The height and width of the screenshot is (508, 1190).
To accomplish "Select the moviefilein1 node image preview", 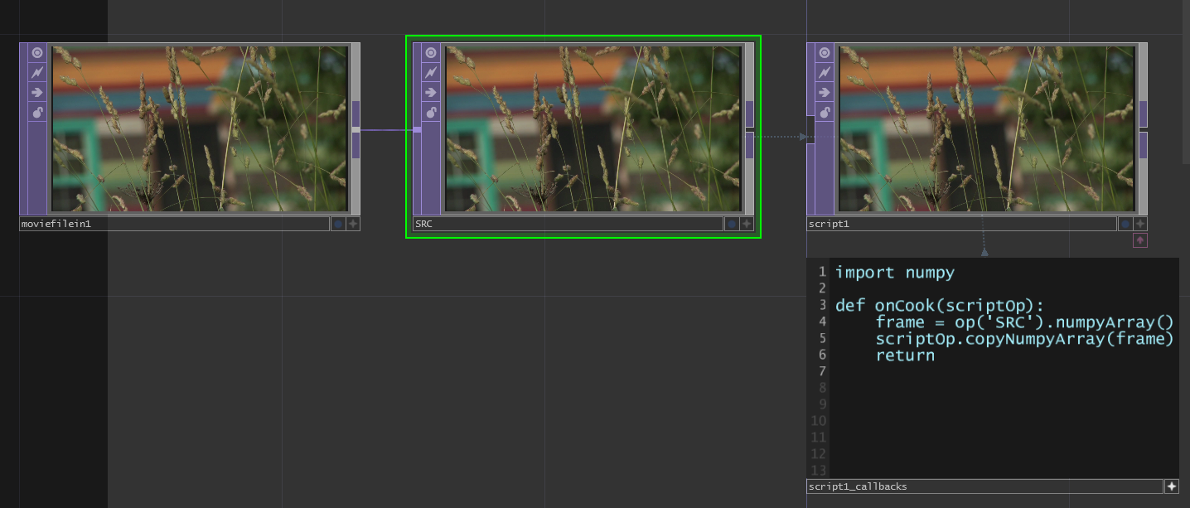I will (x=200, y=128).
